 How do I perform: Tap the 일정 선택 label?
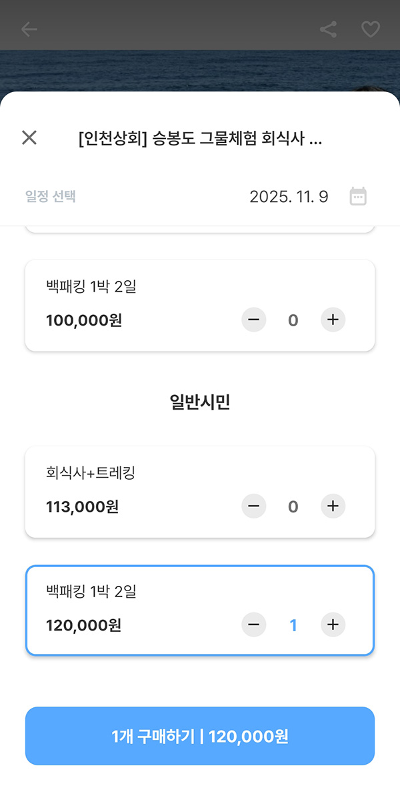[x=51, y=197]
